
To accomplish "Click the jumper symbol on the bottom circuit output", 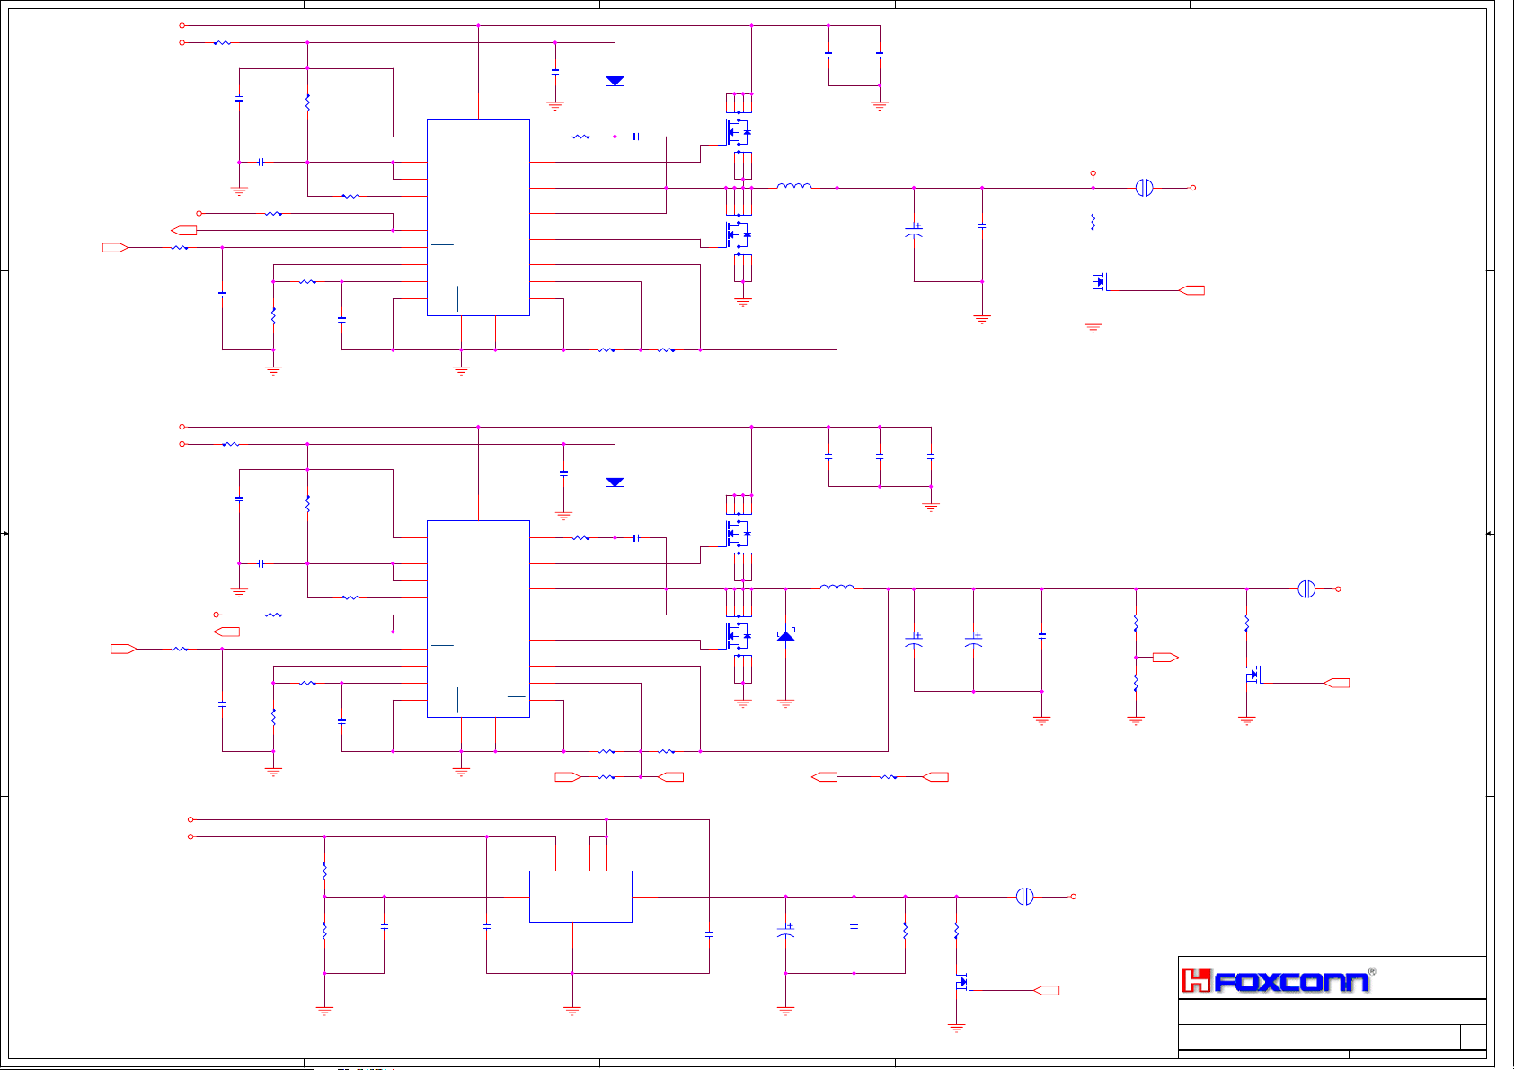I will tap(1024, 897).
